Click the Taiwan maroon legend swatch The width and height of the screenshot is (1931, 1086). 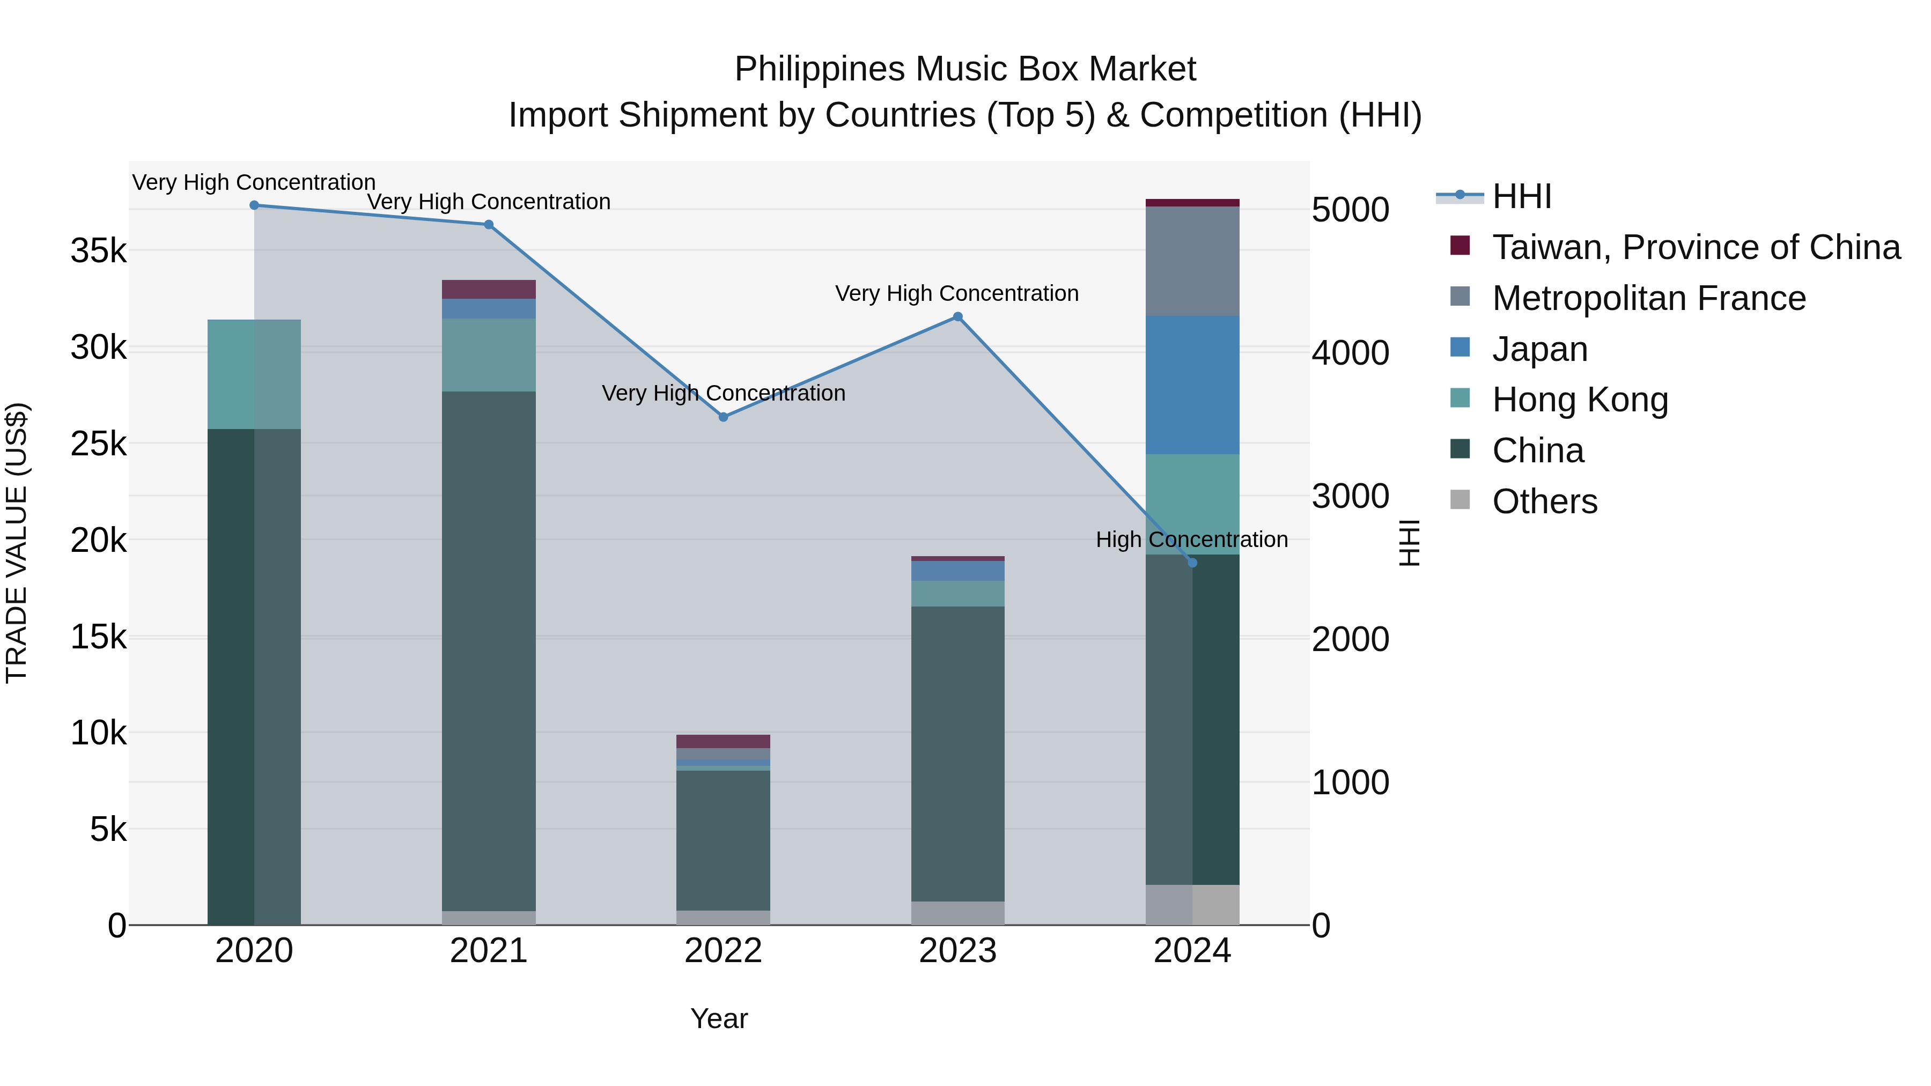point(1460,245)
